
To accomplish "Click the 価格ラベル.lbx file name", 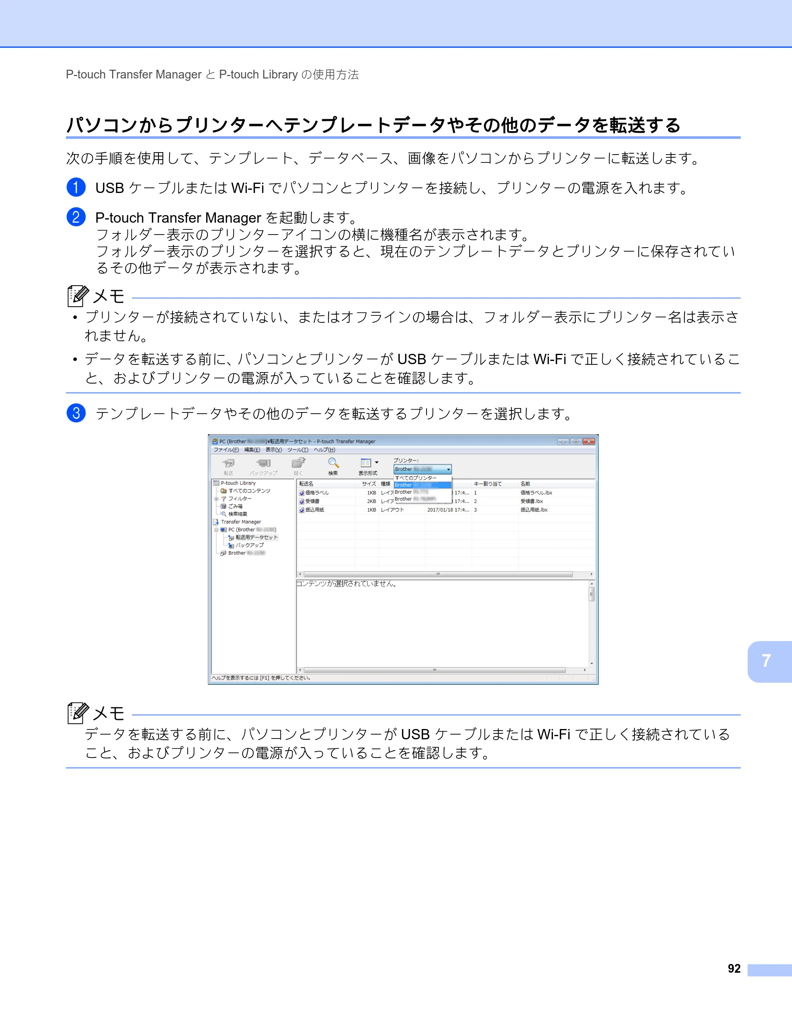I will pos(537,493).
